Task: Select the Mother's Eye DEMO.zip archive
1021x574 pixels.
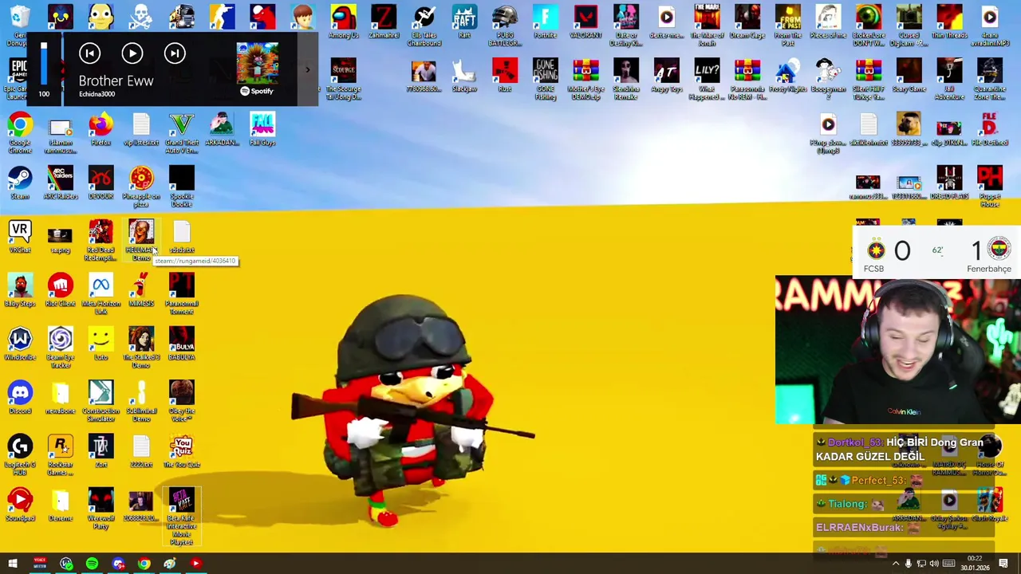Action: [585, 80]
